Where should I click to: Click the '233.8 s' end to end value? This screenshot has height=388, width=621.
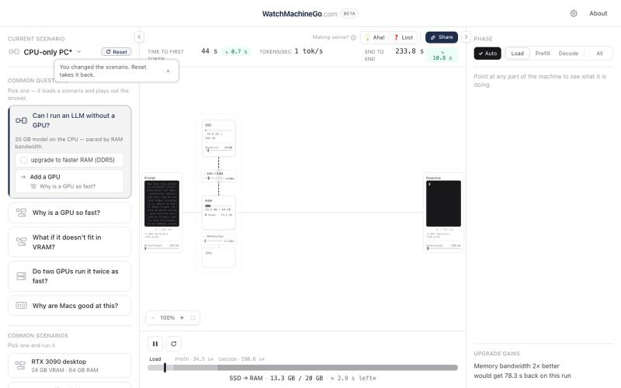click(410, 51)
